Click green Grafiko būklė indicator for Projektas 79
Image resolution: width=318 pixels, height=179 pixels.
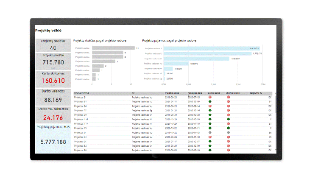click(229, 128)
